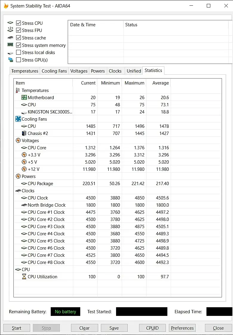Click the Save button
Image resolution: width=233 pixels, height=335 pixels.
pyautogui.click(x=114, y=328)
